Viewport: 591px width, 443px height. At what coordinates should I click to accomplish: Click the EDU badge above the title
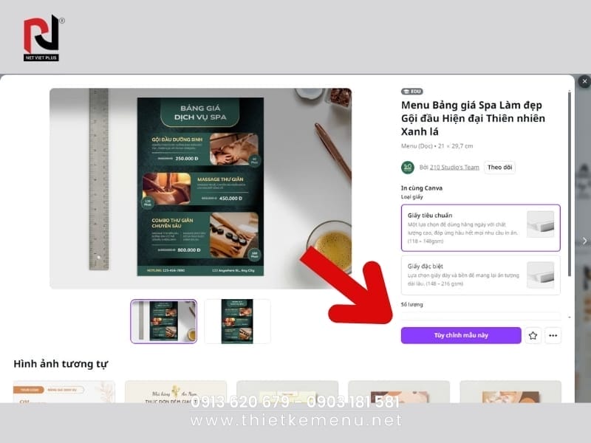(x=411, y=92)
